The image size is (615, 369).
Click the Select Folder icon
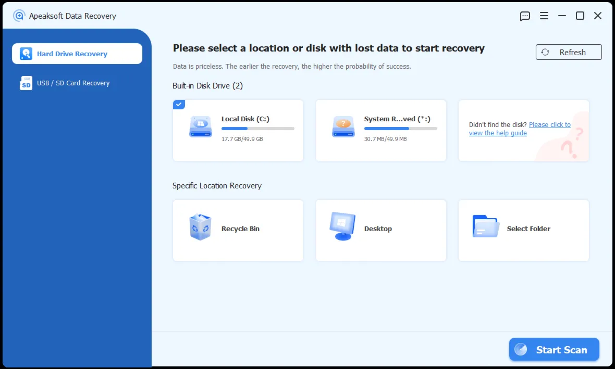(486, 226)
